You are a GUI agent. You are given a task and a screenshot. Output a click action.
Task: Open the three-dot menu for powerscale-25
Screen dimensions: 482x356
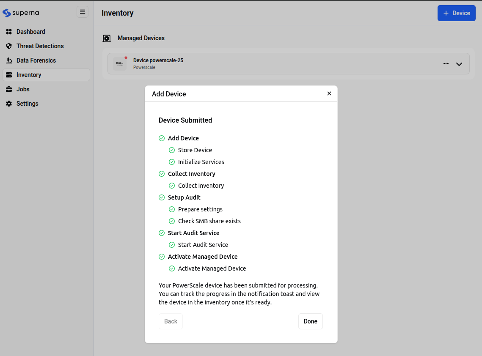446,63
